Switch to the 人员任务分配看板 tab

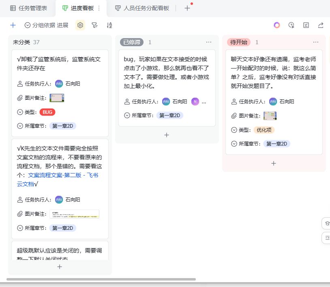point(142,8)
